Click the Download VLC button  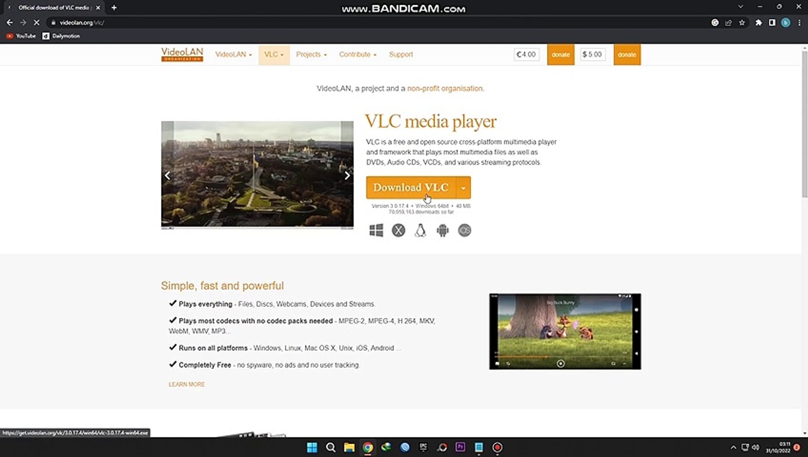pos(411,187)
